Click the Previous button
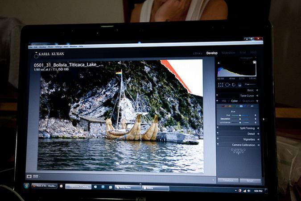This screenshot has width=301, height=201. point(228,180)
